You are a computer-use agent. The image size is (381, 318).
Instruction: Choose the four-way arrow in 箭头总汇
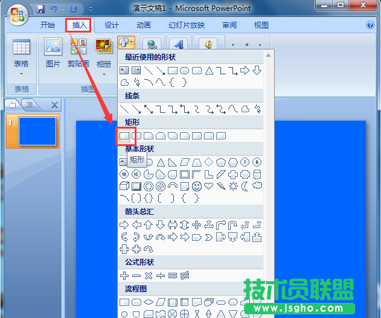pos(197,225)
